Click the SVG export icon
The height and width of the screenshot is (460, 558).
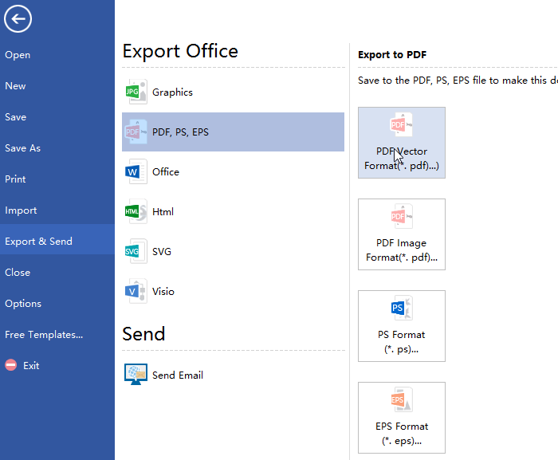[x=136, y=251]
